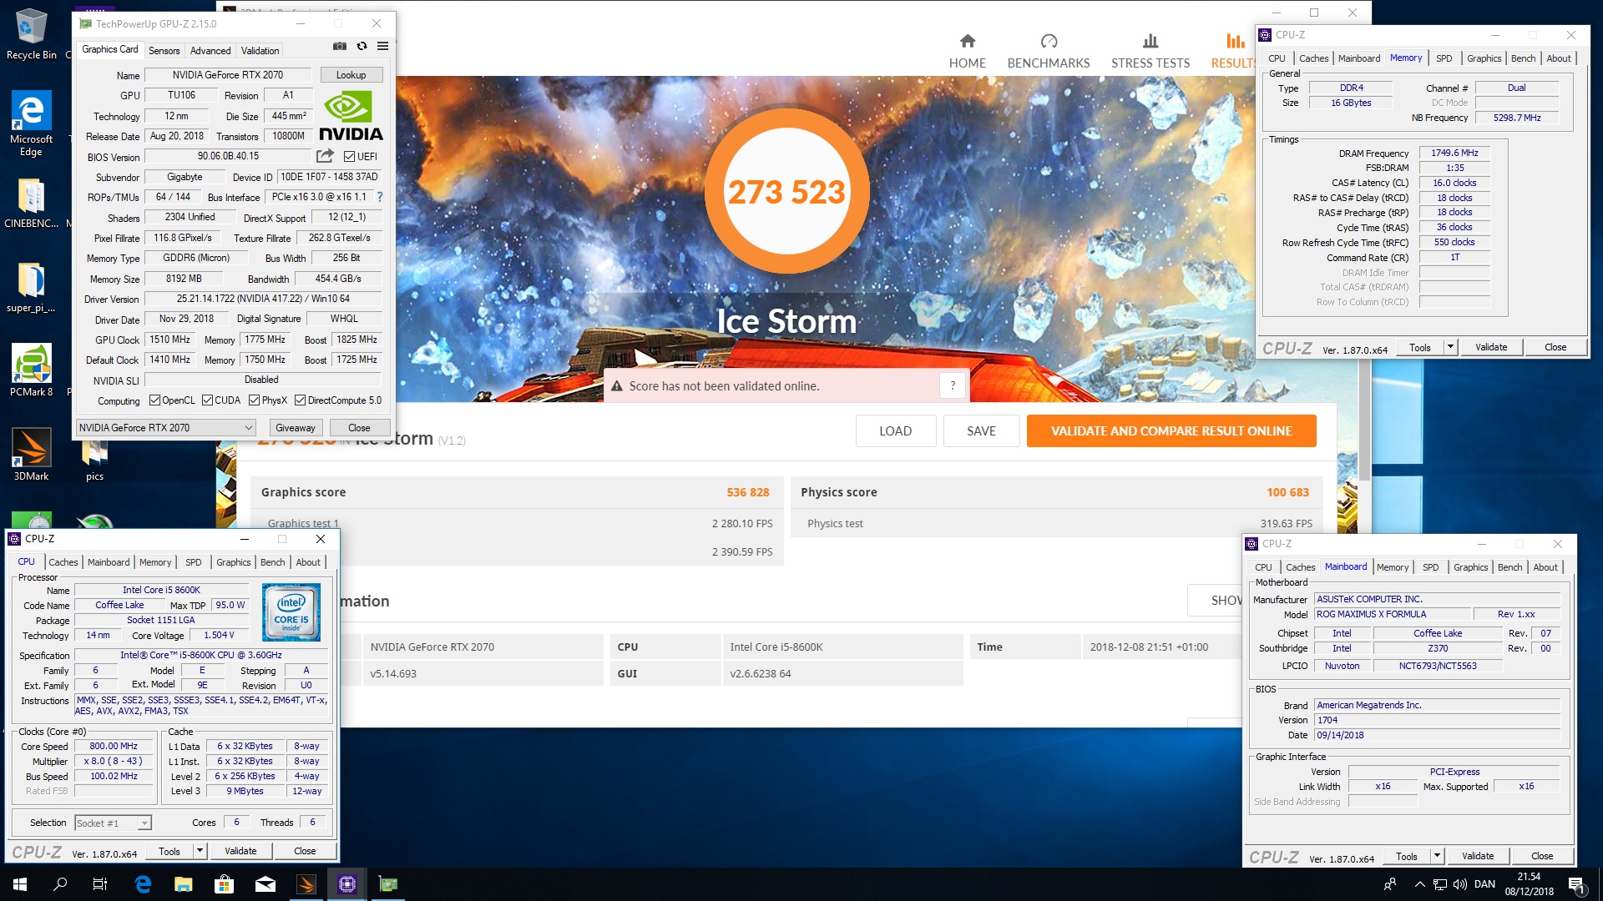Open SPD tab in Memory CPU-Z window
This screenshot has width=1603, height=901.
1444,58
